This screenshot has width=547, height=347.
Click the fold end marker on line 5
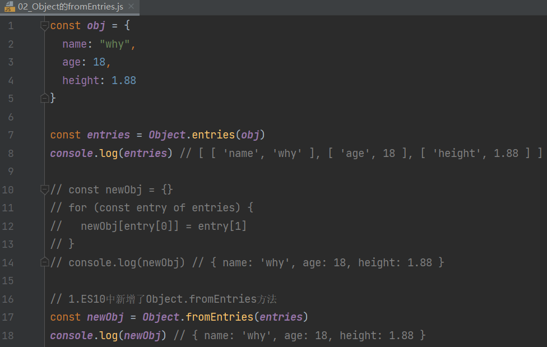pyautogui.click(x=44, y=98)
